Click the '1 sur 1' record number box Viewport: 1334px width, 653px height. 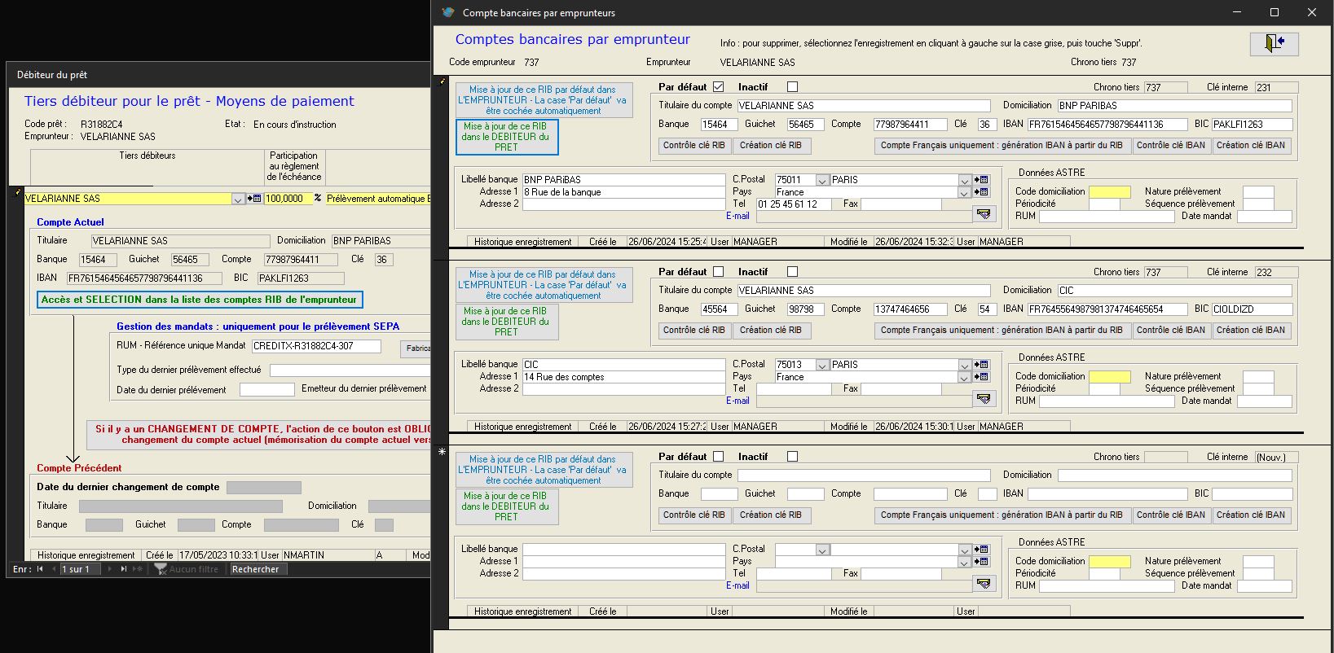[x=81, y=569]
